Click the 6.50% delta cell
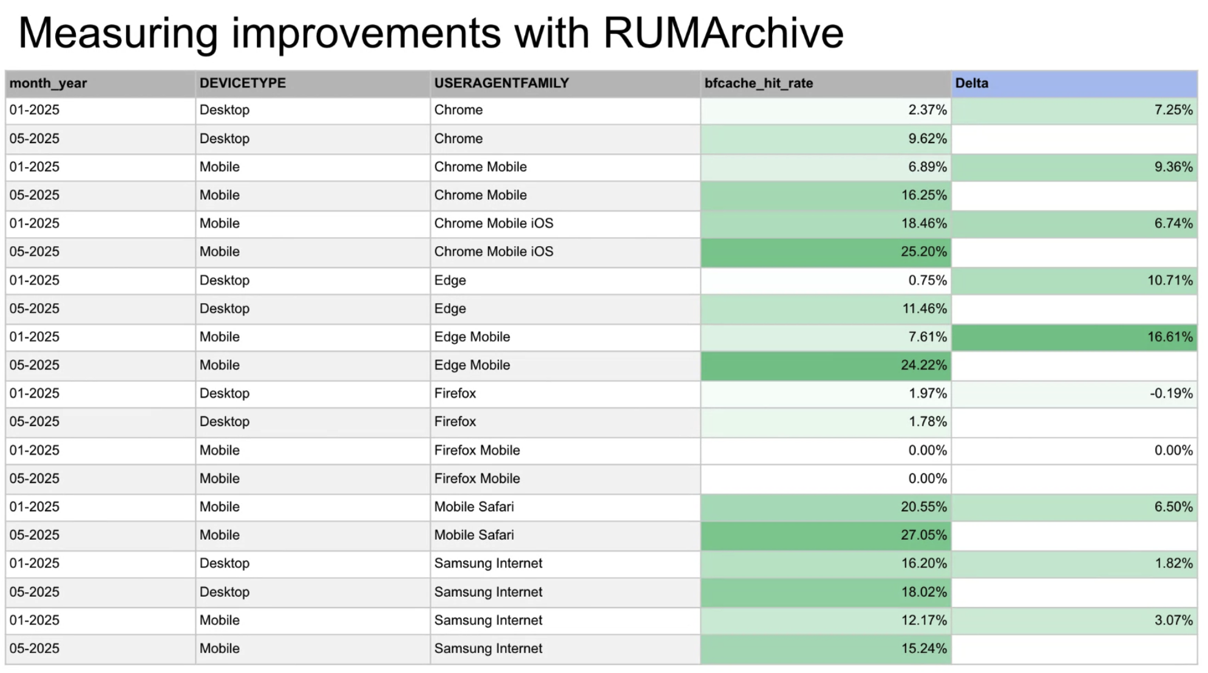Viewport: 1208px width, 673px height. [1074, 507]
